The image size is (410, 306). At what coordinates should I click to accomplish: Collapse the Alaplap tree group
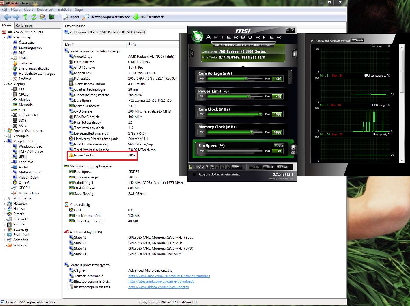(x=4, y=84)
